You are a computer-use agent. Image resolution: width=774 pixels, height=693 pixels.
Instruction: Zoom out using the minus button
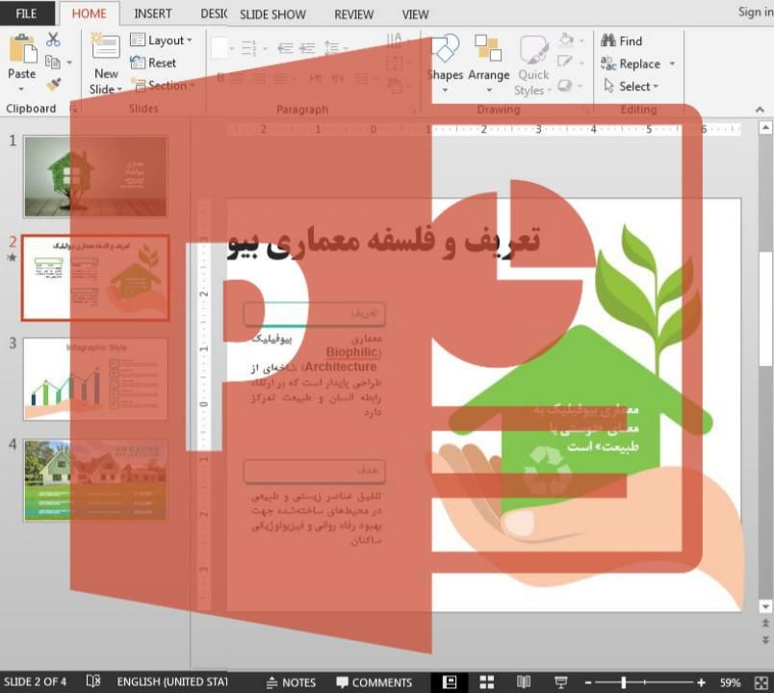(x=588, y=683)
